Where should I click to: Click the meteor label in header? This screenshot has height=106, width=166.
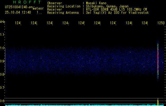point(38,8)
